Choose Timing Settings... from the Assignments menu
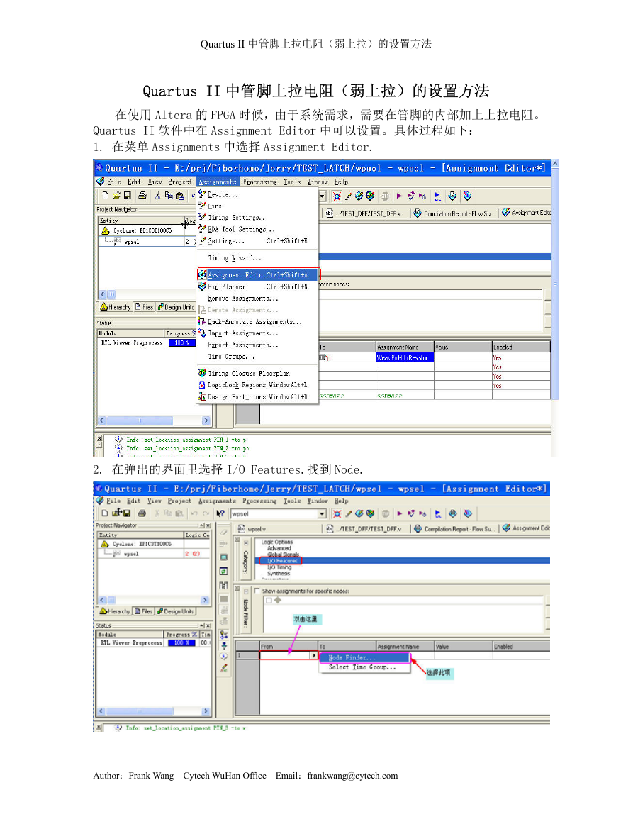Screen dimensions: 633x819 pyautogui.click(x=237, y=217)
